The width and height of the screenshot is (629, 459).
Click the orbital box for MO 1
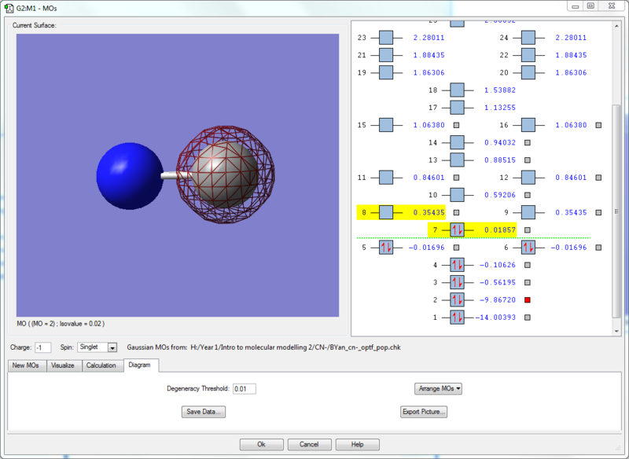click(x=457, y=318)
